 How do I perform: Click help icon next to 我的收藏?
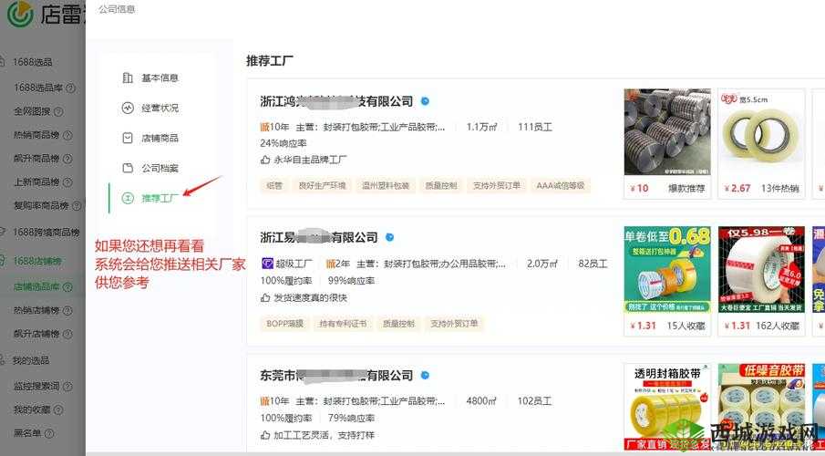(58, 409)
